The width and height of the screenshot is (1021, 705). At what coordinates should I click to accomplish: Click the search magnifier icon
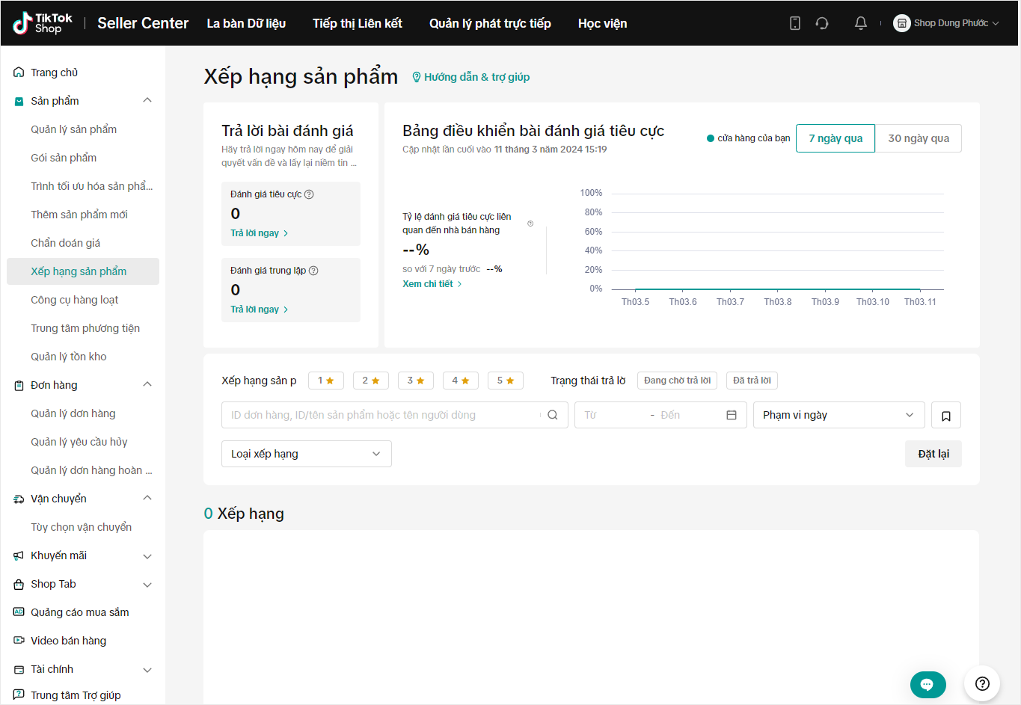coord(553,415)
